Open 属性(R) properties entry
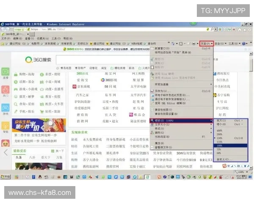The width and height of the screenshot is (254, 203). [x=181, y=143]
